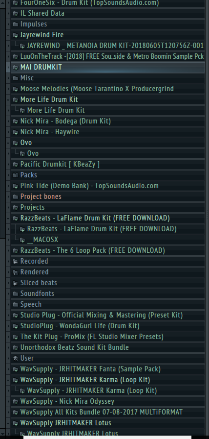The image size is (209, 439).
Task: Open WavSupply - Nick Mira Odyssey folder
Action: tap(108, 401)
